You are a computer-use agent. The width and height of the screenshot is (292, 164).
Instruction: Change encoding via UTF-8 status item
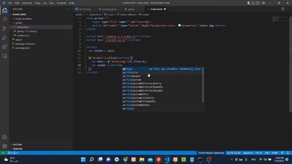tap(259, 153)
